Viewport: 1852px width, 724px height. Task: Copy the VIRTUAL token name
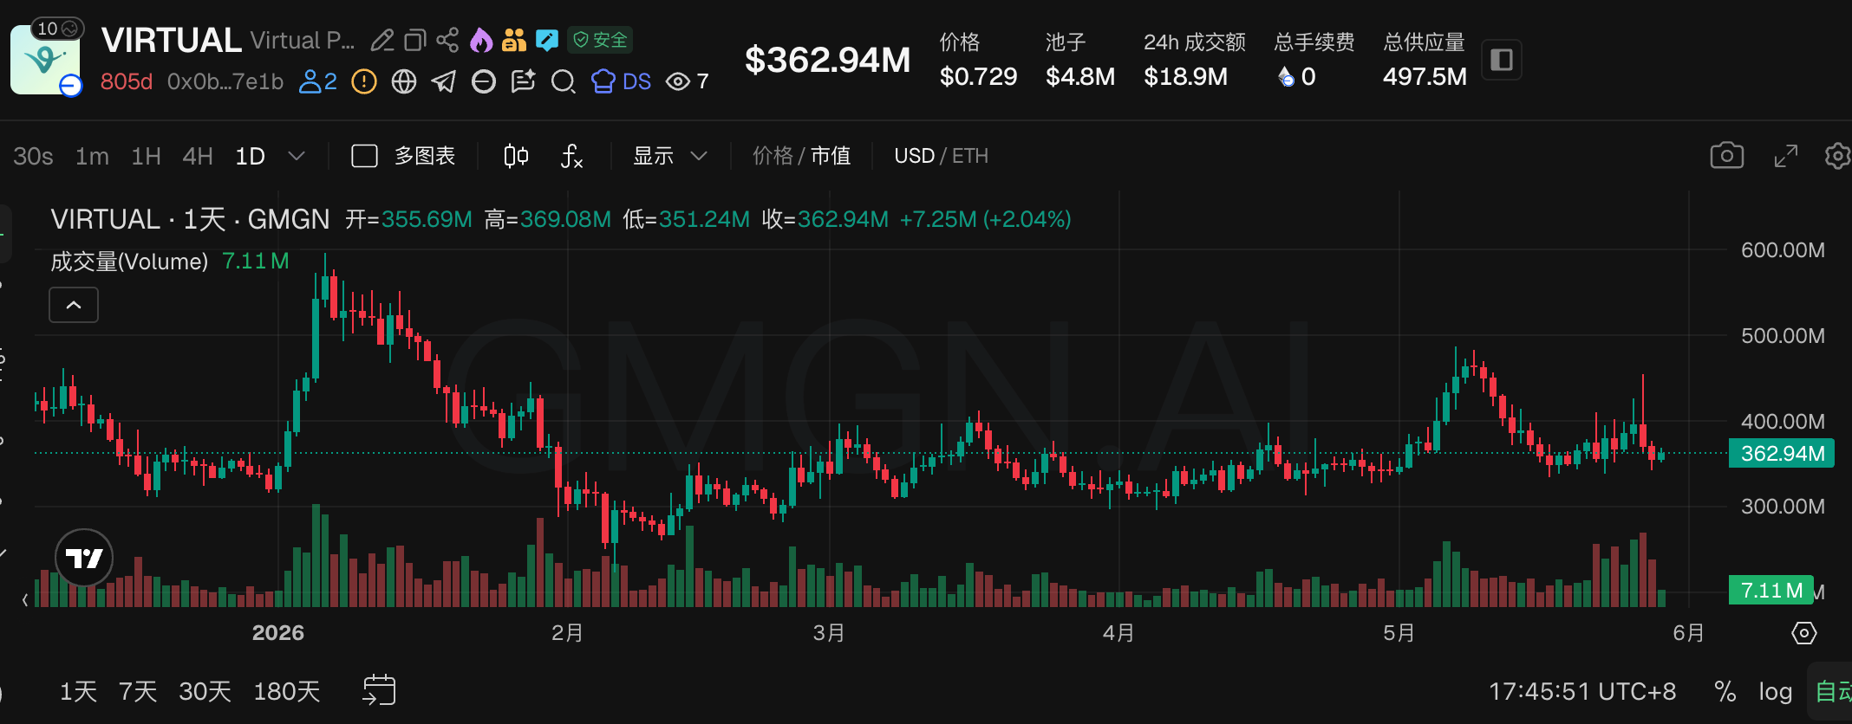[415, 40]
